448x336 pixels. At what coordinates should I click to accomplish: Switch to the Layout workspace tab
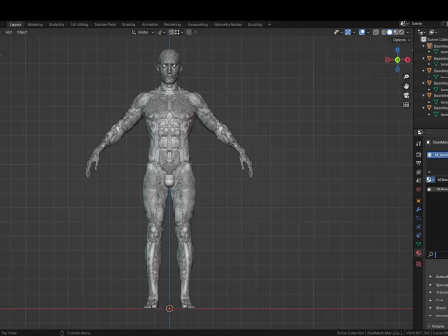(16, 24)
